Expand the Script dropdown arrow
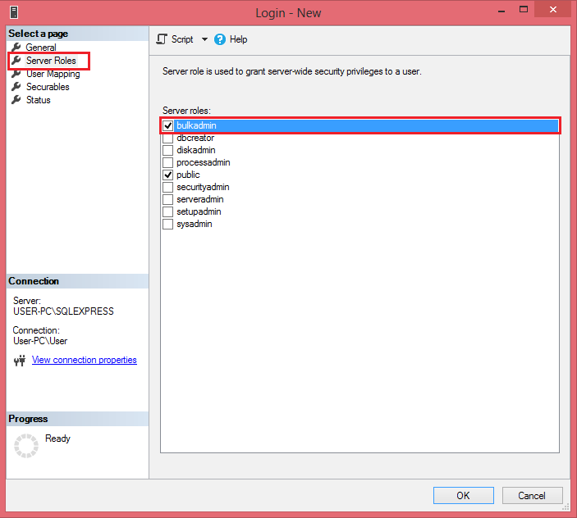Viewport: 577px width, 518px height. click(204, 39)
